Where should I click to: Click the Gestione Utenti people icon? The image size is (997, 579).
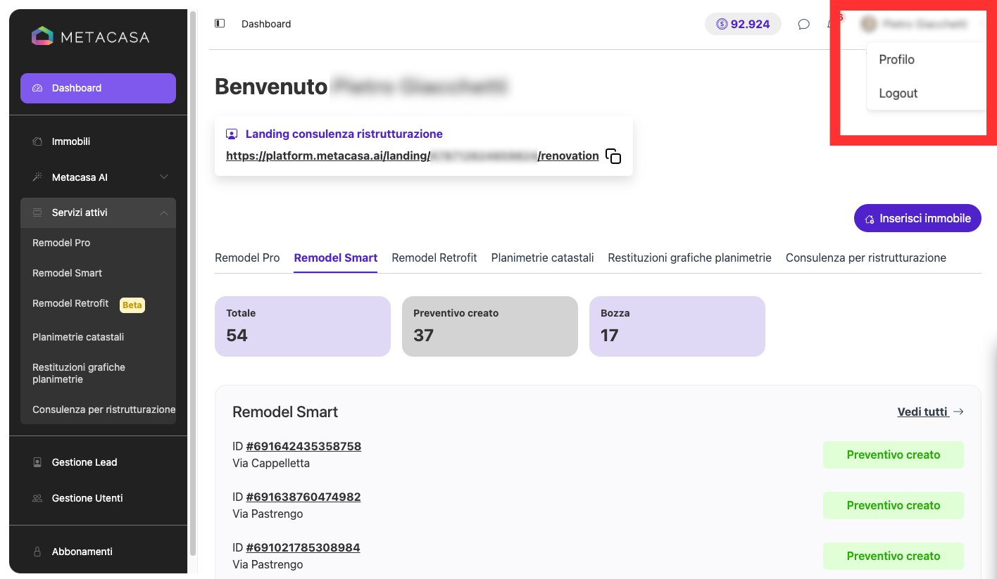(37, 498)
